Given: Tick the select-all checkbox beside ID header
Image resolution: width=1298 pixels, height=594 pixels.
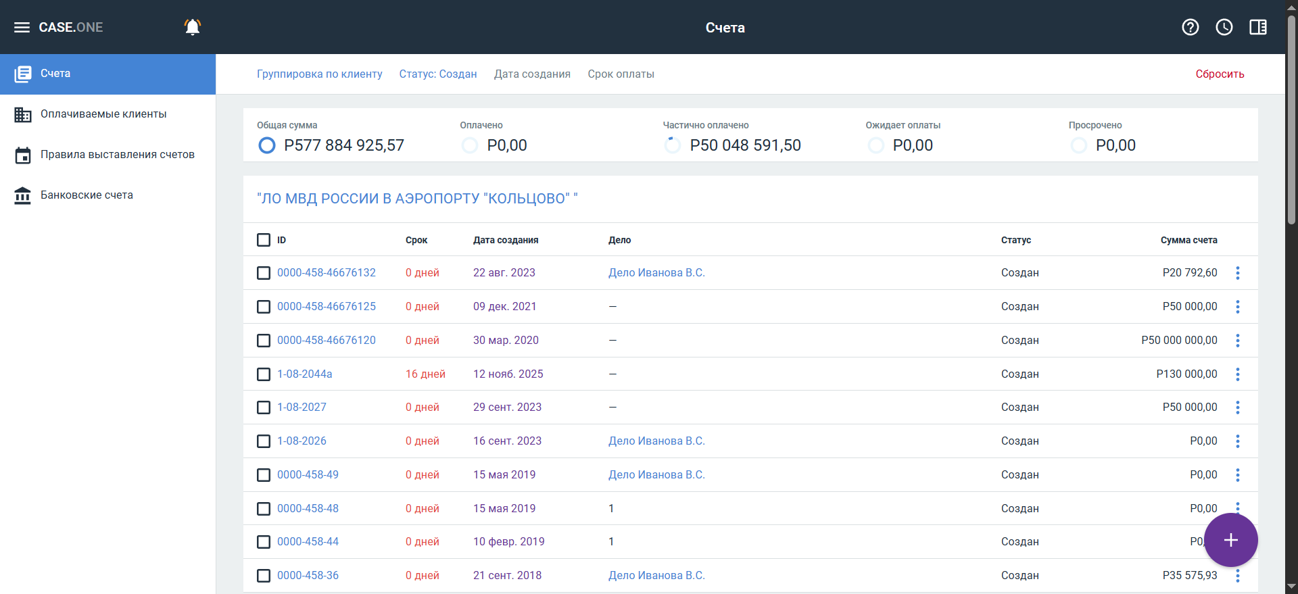Looking at the screenshot, I should point(264,240).
